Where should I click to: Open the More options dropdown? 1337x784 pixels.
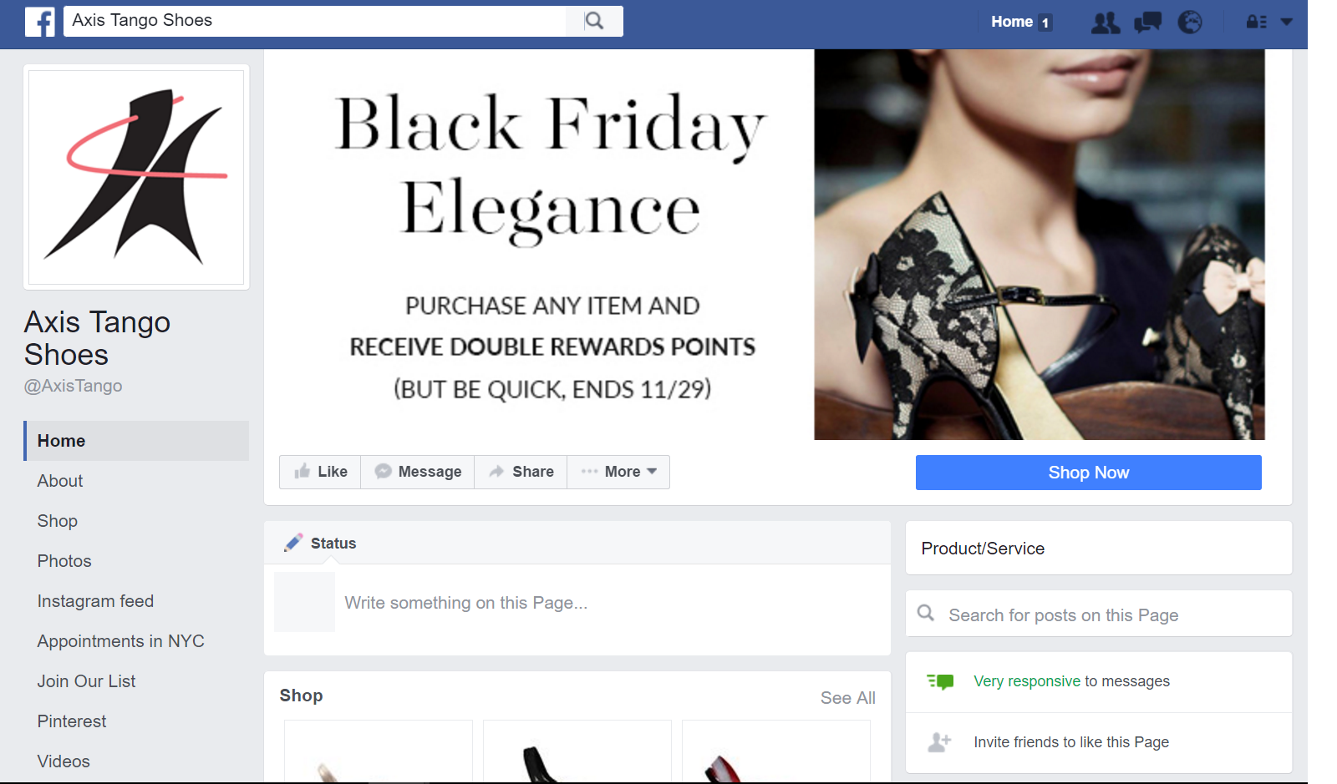pyautogui.click(x=618, y=472)
